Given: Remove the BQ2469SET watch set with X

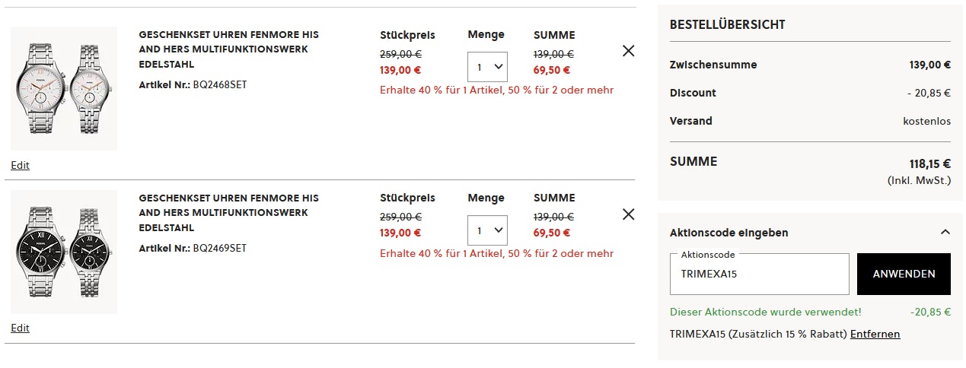Looking at the screenshot, I should click(x=628, y=214).
